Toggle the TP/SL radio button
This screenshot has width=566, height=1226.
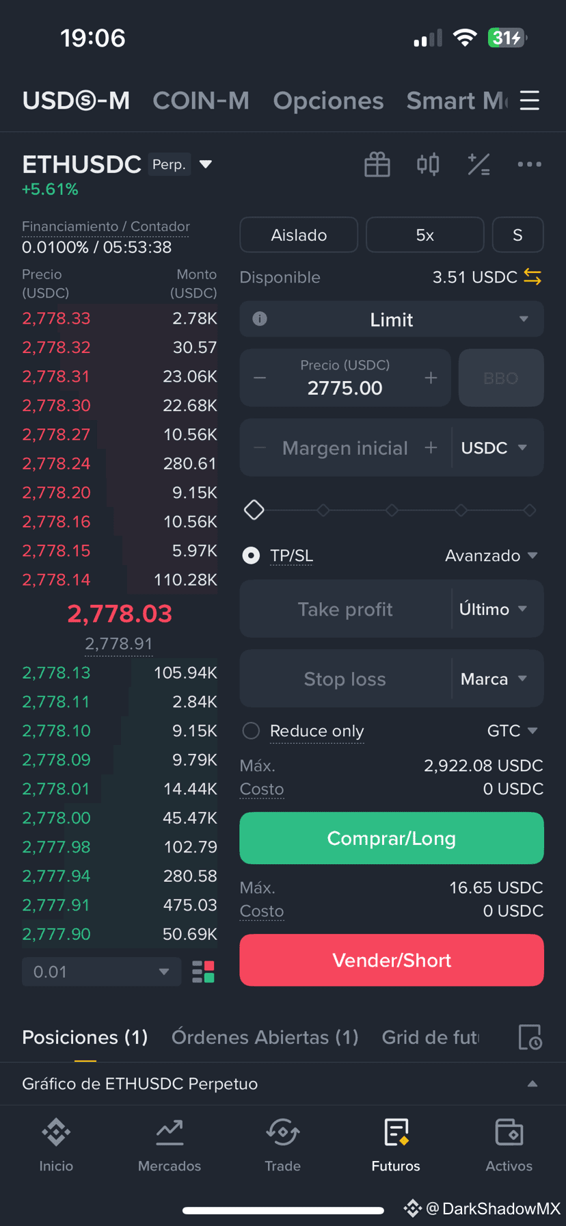(x=251, y=556)
